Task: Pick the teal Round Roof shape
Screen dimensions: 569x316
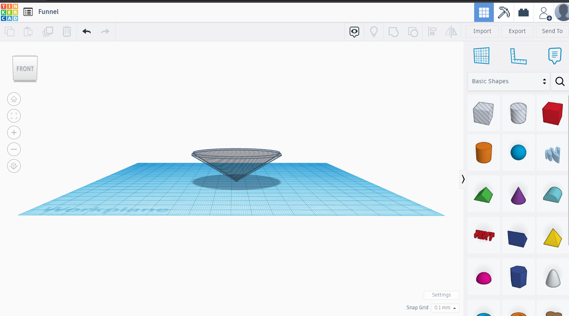Action: tap(553, 194)
